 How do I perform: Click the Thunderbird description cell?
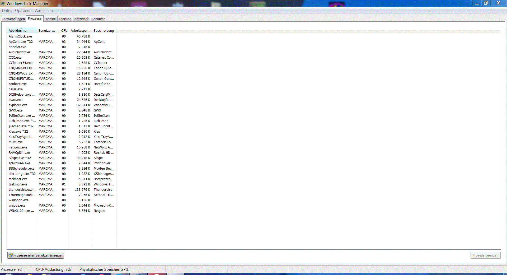coord(103,190)
